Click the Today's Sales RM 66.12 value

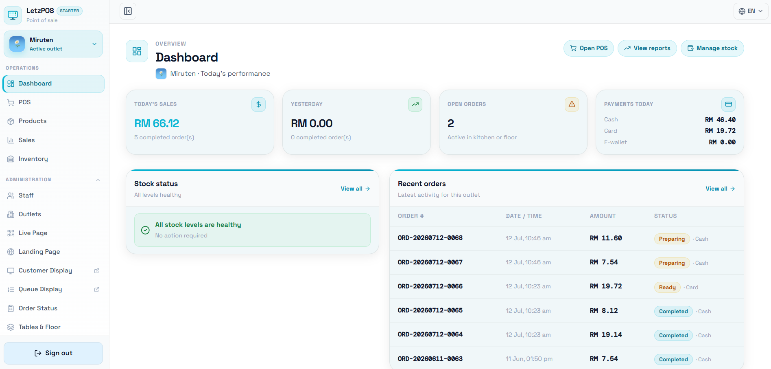coord(157,123)
